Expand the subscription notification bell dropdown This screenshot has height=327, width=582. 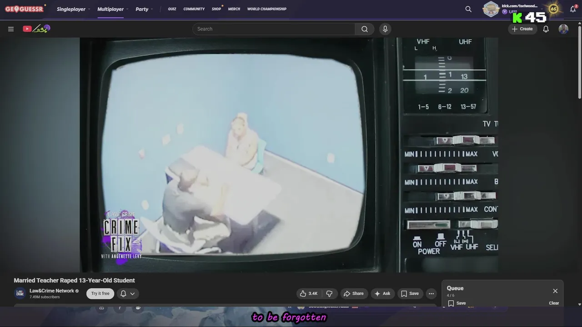coord(127,293)
